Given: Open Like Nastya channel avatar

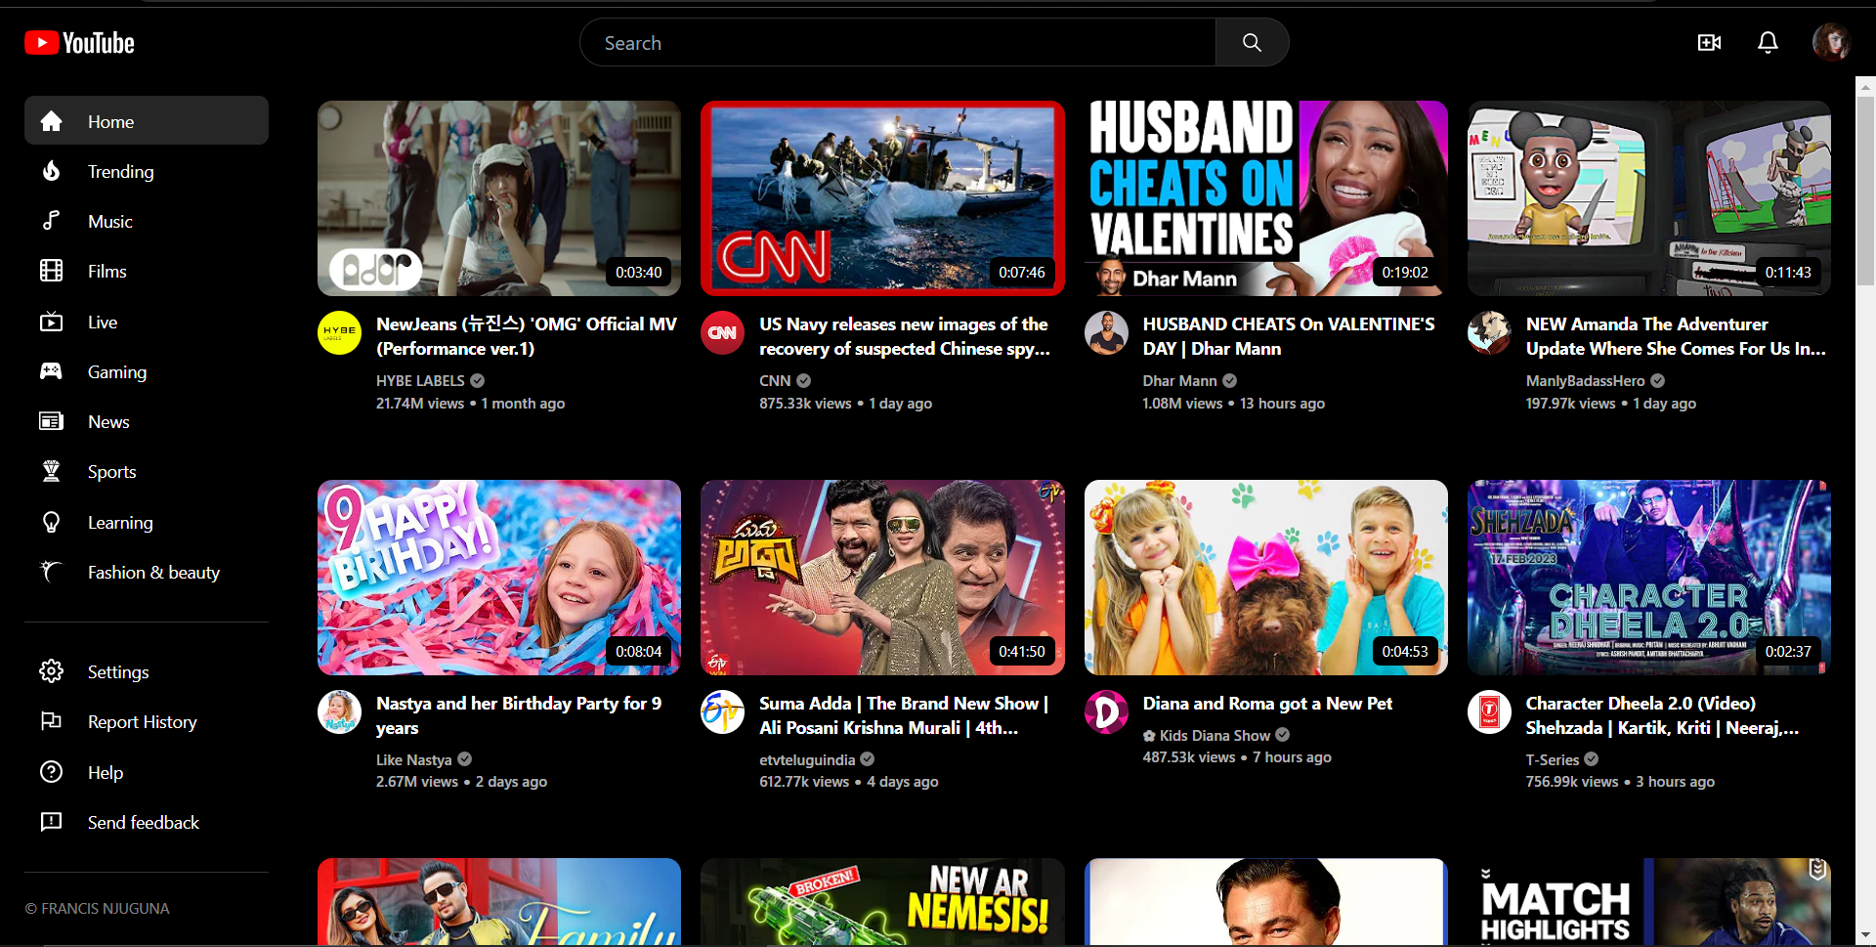Looking at the screenshot, I should (x=339, y=711).
